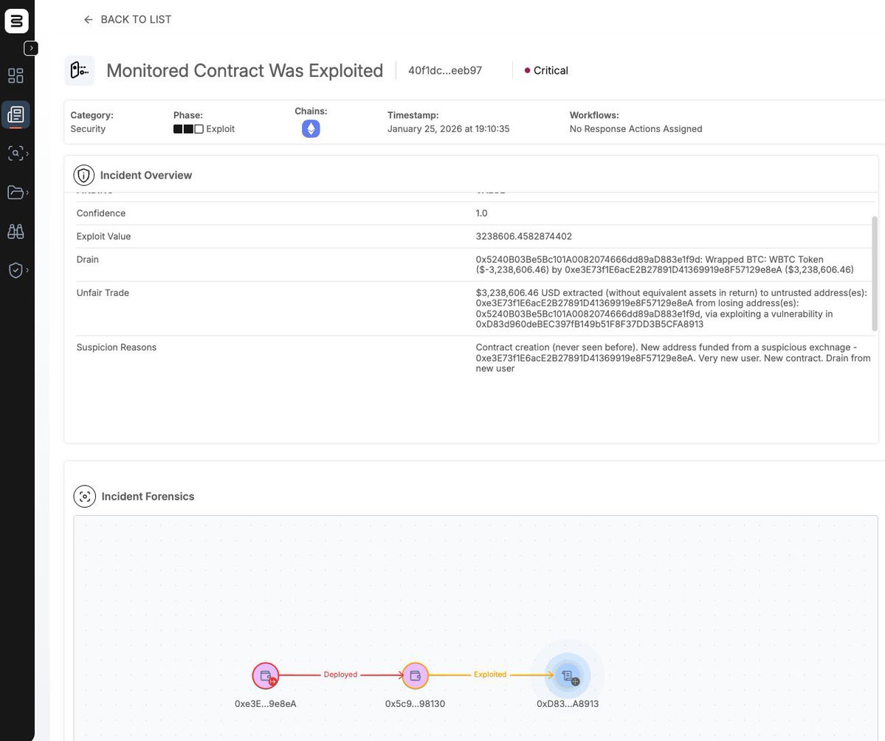Click the 0xD83...A8913 node label
Screen dimensions: 885x741
tap(568, 704)
